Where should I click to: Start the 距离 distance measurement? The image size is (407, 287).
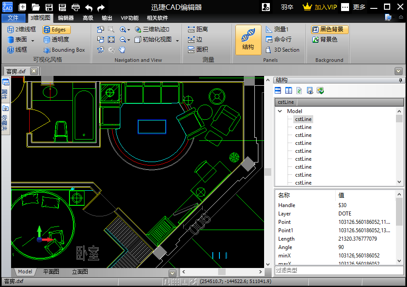pos(198,29)
